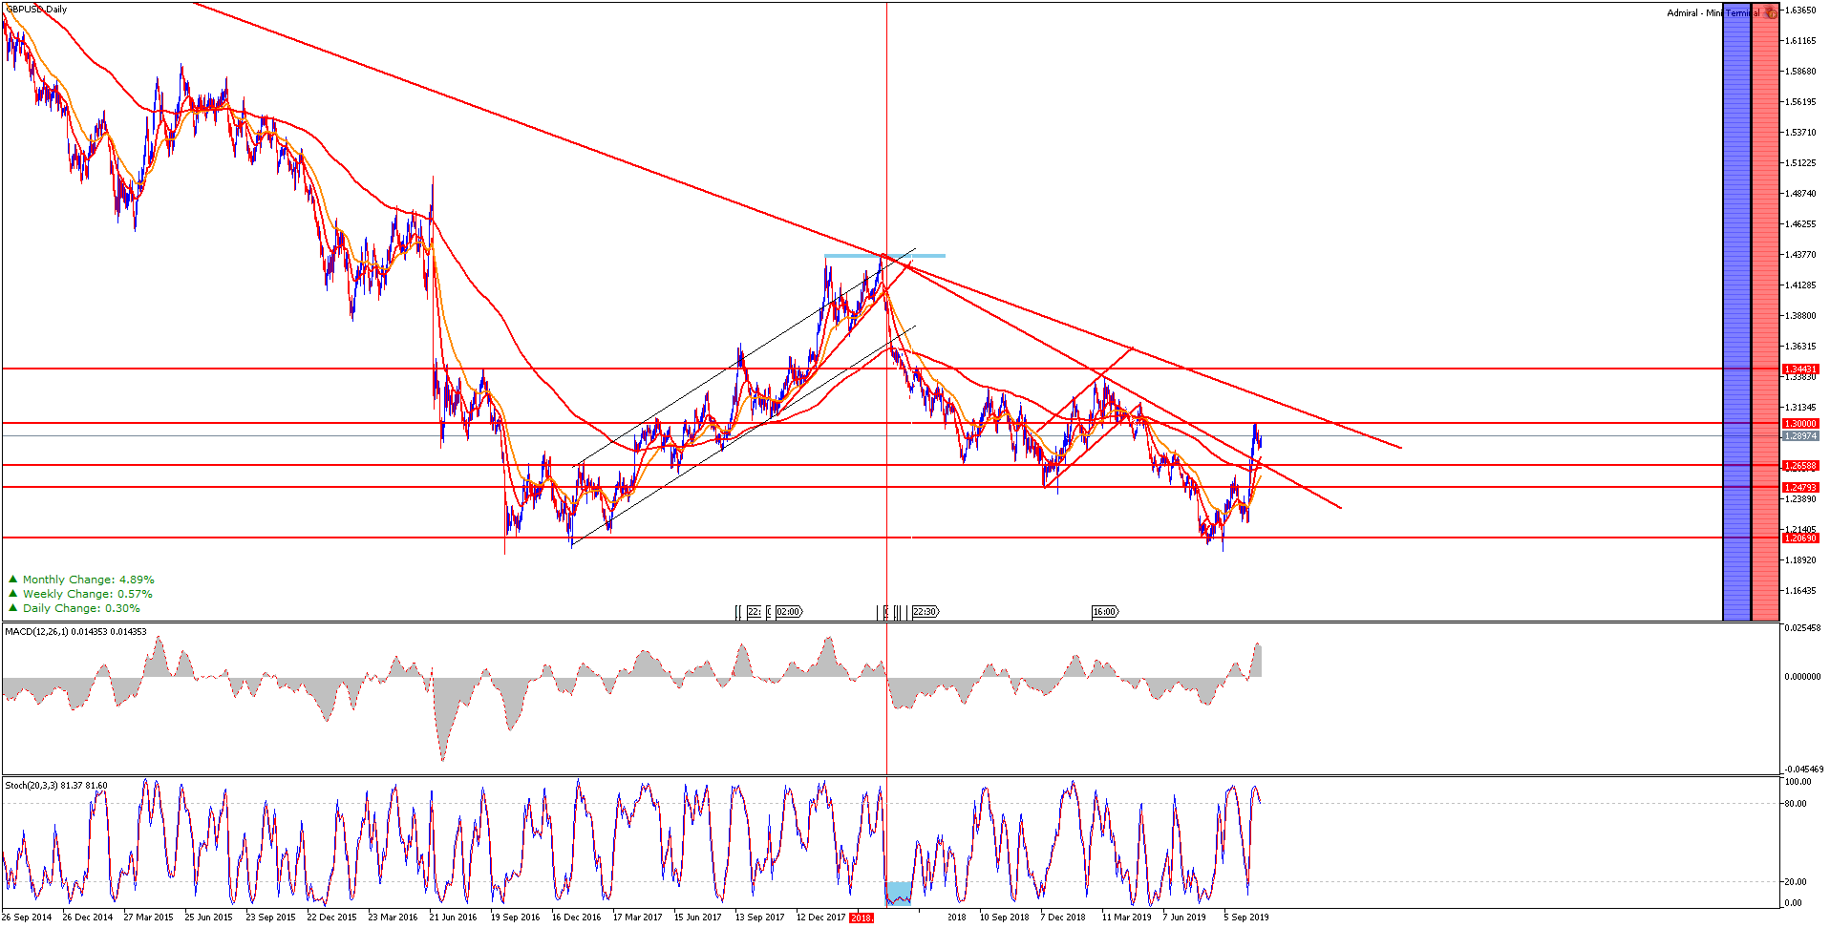Click the 5 Sep 2019 date label

point(1246,917)
